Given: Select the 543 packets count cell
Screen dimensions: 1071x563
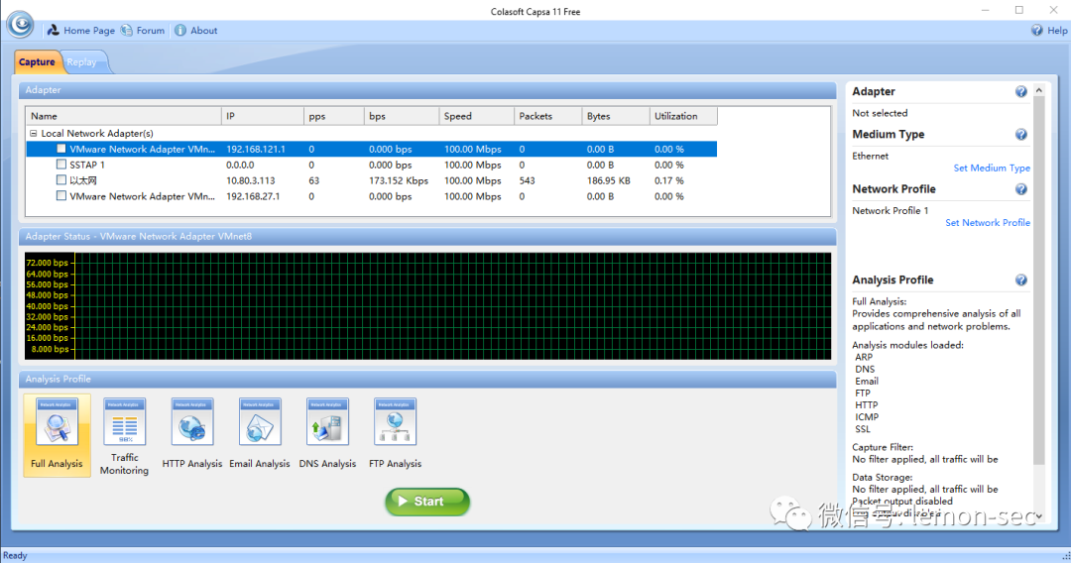Looking at the screenshot, I should (x=528, y=180).
